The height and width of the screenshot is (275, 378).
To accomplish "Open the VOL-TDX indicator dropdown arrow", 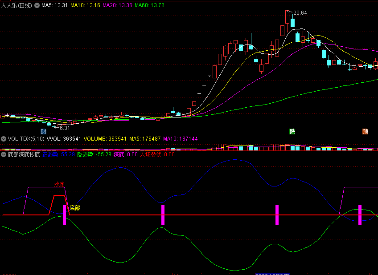I will click(x=4, y=139).
